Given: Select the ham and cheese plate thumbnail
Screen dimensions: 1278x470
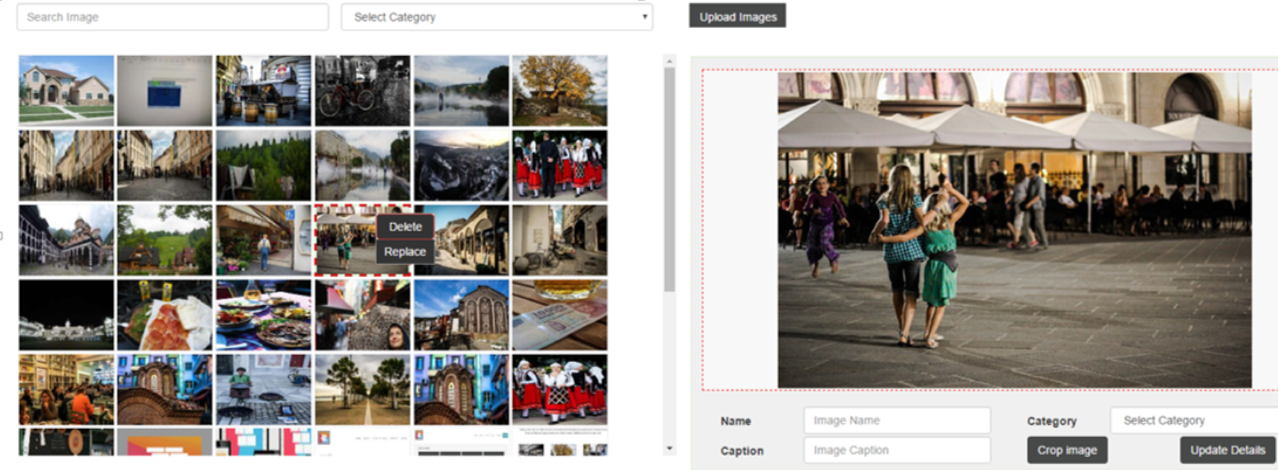Looking at the screenshot, I should coord(165,315).
